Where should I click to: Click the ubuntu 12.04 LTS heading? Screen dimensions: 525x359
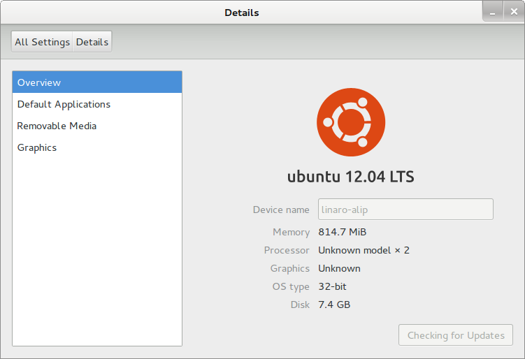(x=350, y=177)
